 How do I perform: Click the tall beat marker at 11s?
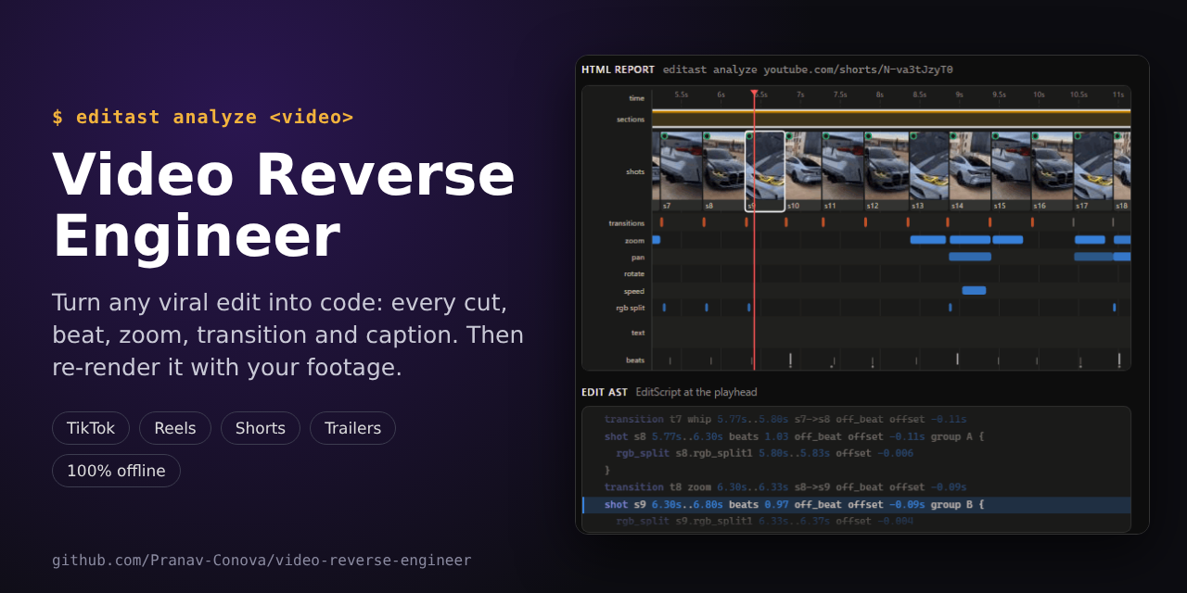(x=1119, y=359)
